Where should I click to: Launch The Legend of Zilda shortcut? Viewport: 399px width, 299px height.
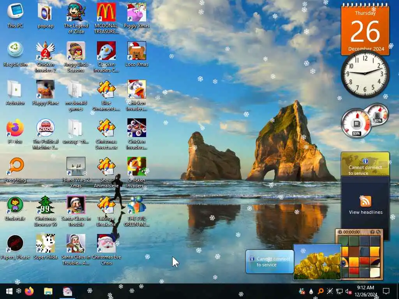point(76,18)
